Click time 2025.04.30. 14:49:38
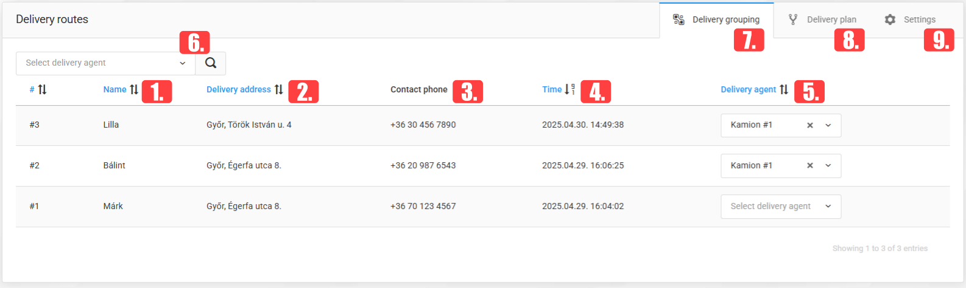 coord(583,125)
